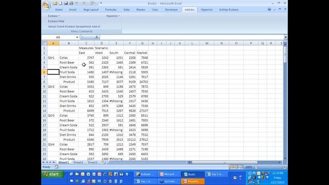Select the Qtr1 cell
Screen dimensions: 329x185
click(53, 58)
